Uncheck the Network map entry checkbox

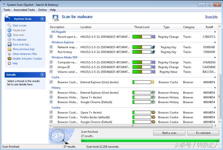click(51, 47)
